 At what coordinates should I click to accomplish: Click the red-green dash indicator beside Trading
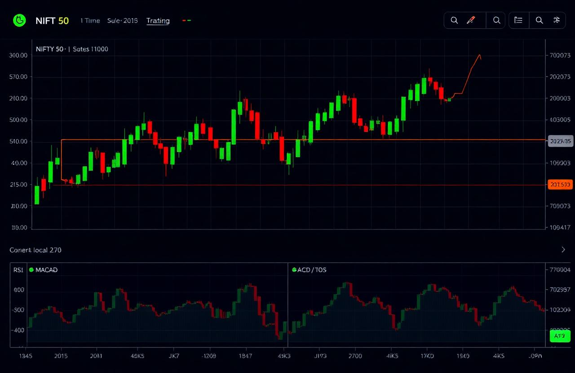pyautogui.click(x=187, y=21)
